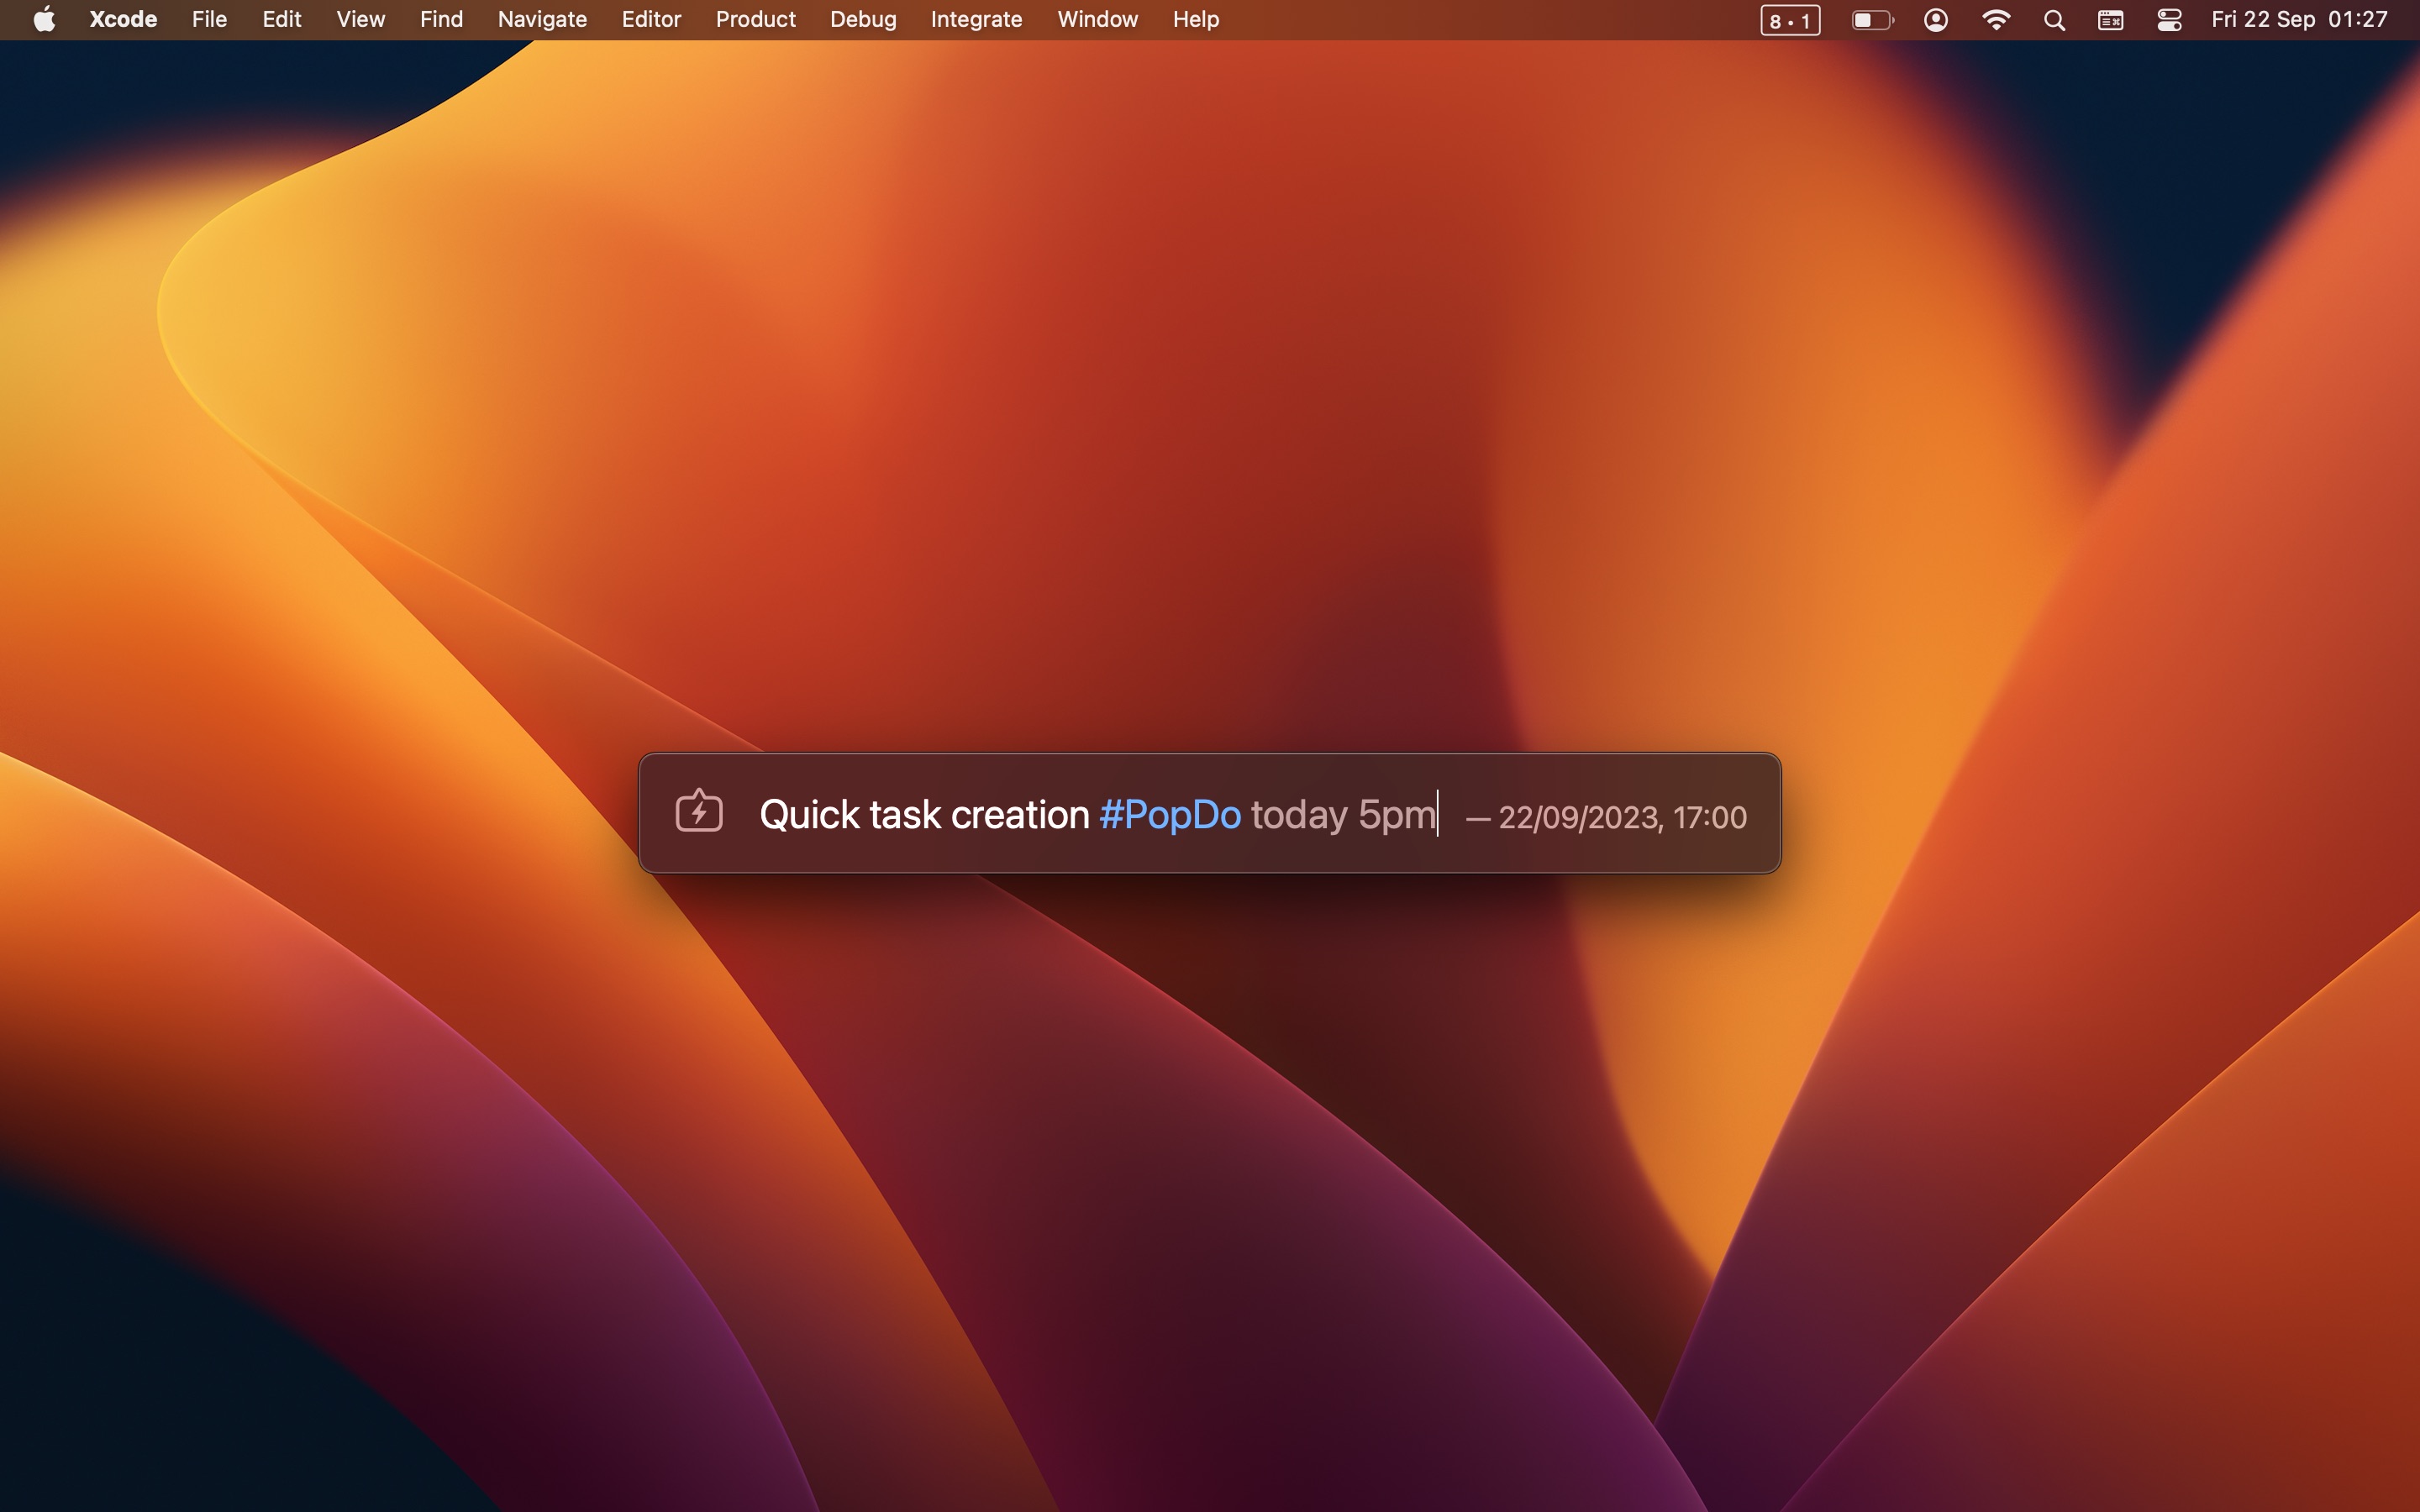Click the 8•1 menu bar status icon
Image resolution: width=2420 pixels, height=1512 pixels.
(1790, 20)
